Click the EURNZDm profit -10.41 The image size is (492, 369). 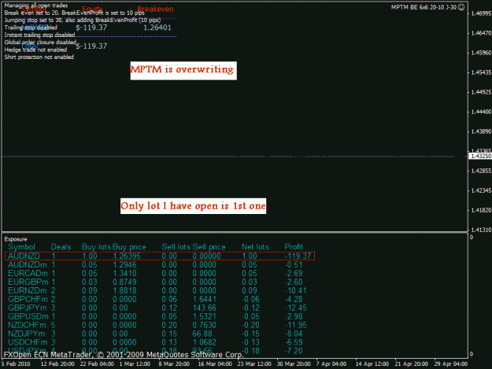point(295,290)
